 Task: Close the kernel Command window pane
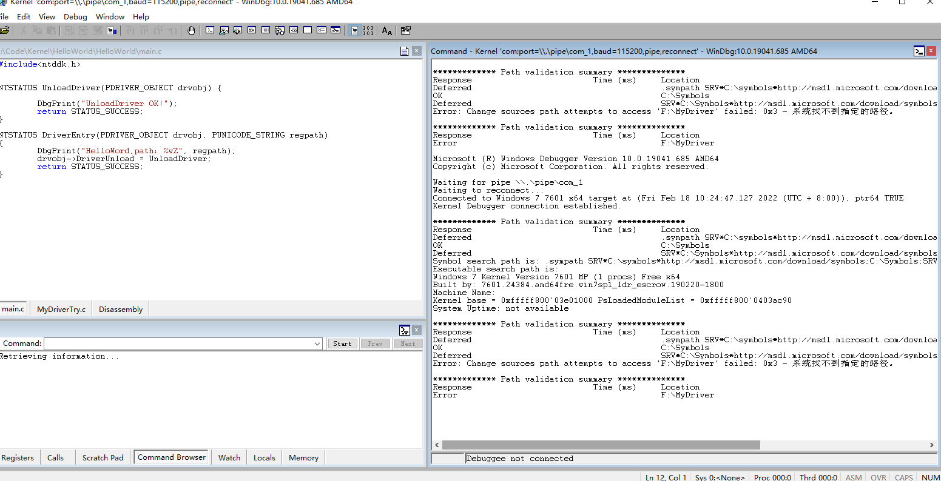tap(932, 51)
